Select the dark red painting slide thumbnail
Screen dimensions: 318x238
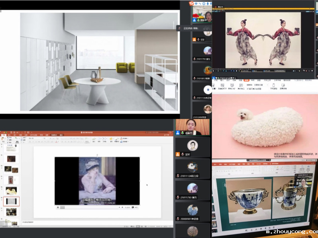(x=11, y=159)
